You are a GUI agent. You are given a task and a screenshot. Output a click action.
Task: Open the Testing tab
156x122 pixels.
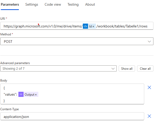click(73, 5)
